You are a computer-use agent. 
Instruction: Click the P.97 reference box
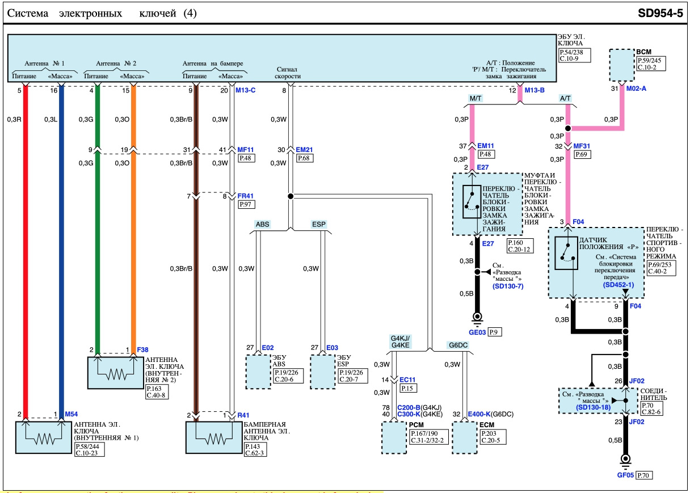tap(245, 204)
